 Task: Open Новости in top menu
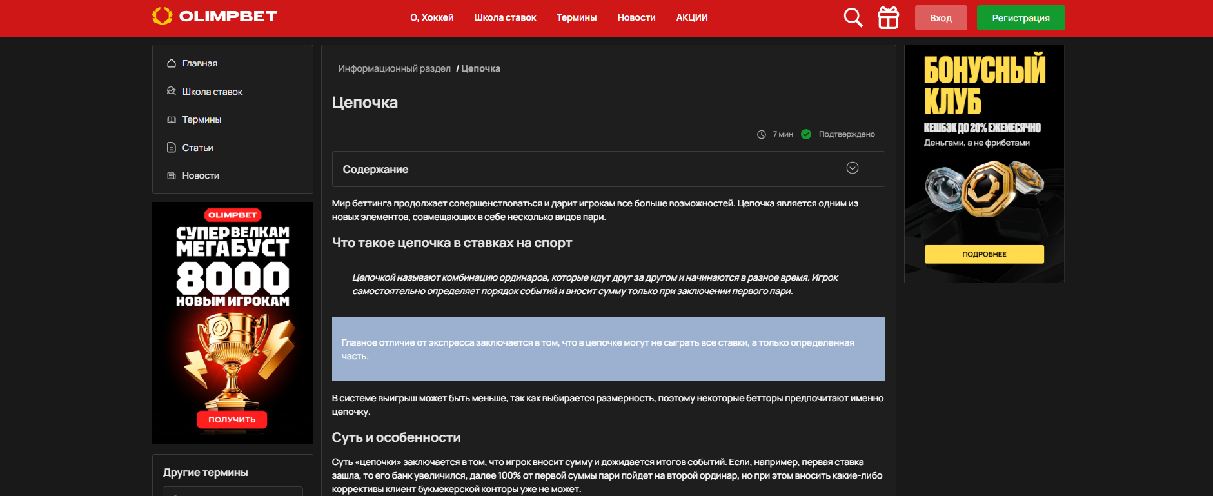pos(636,17)
